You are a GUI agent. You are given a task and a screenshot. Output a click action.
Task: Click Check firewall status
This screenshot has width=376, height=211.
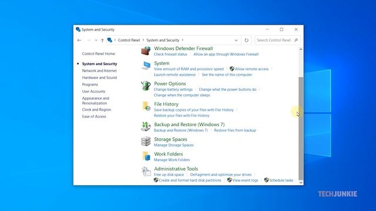click(170, 55)
